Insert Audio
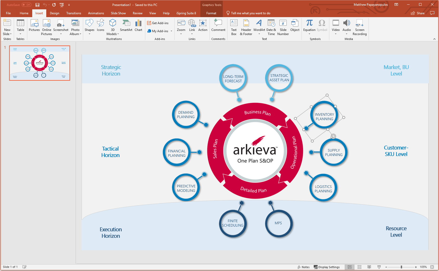The image size is (439, 271). (346, 27)
